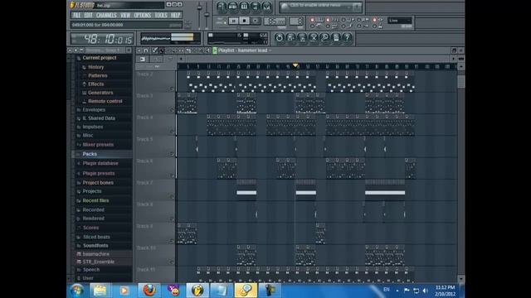Enable the Snap magnet in Playlist toolbar
This screenshot has height=298, width=531.
point(146,50)
